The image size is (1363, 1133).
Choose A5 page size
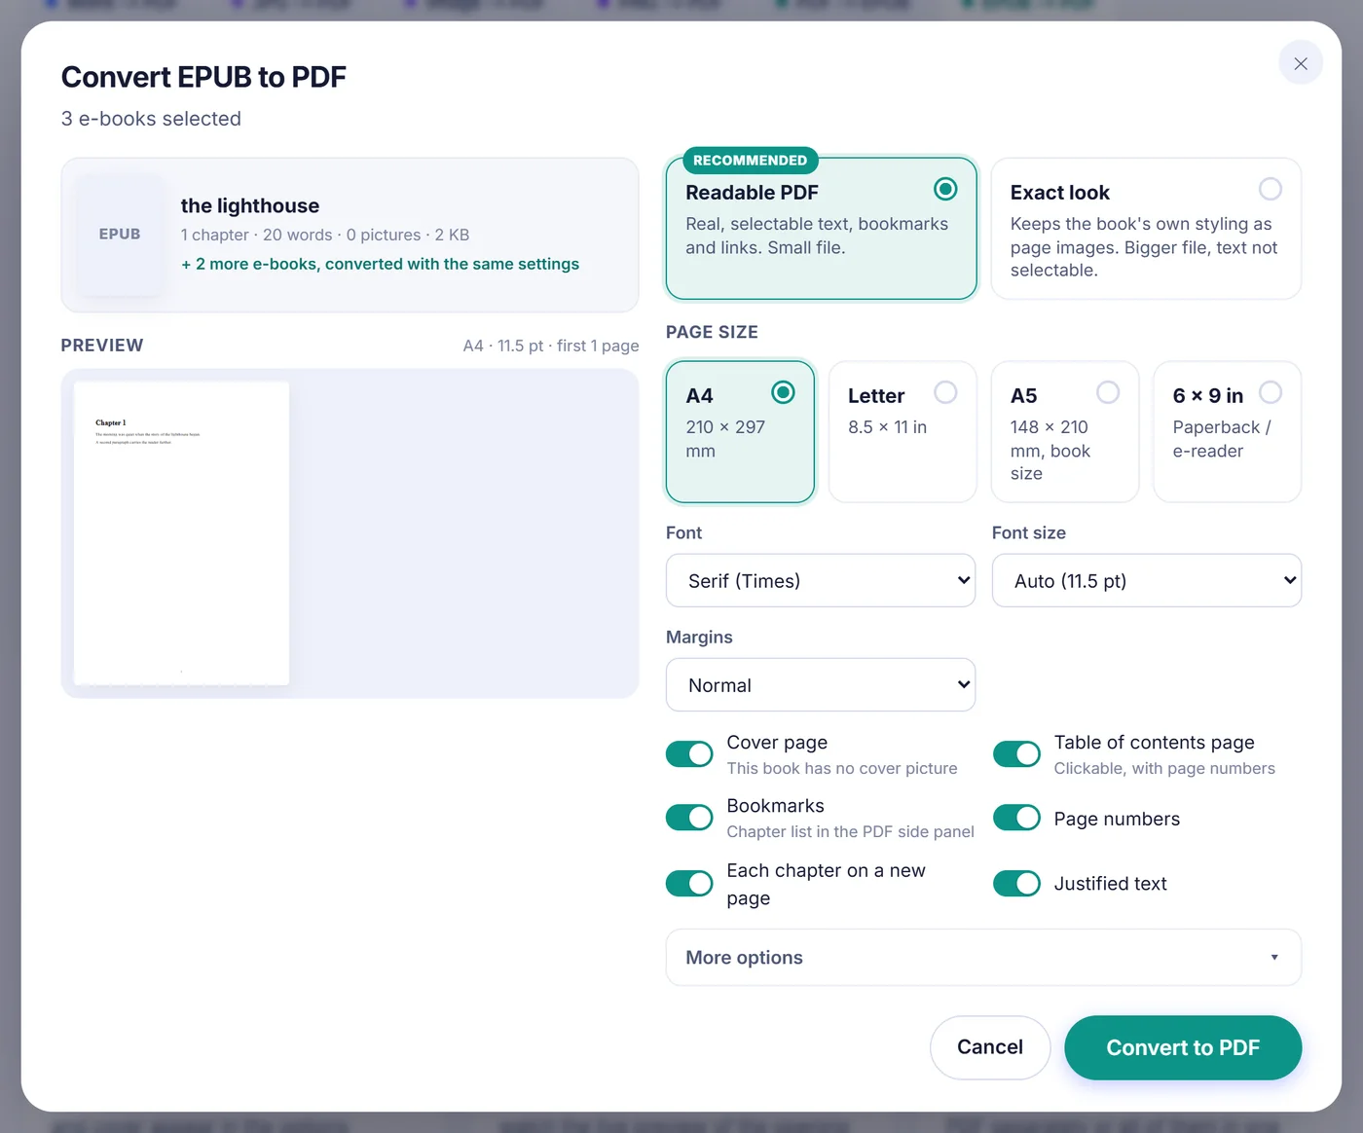tap(1065, 432)
